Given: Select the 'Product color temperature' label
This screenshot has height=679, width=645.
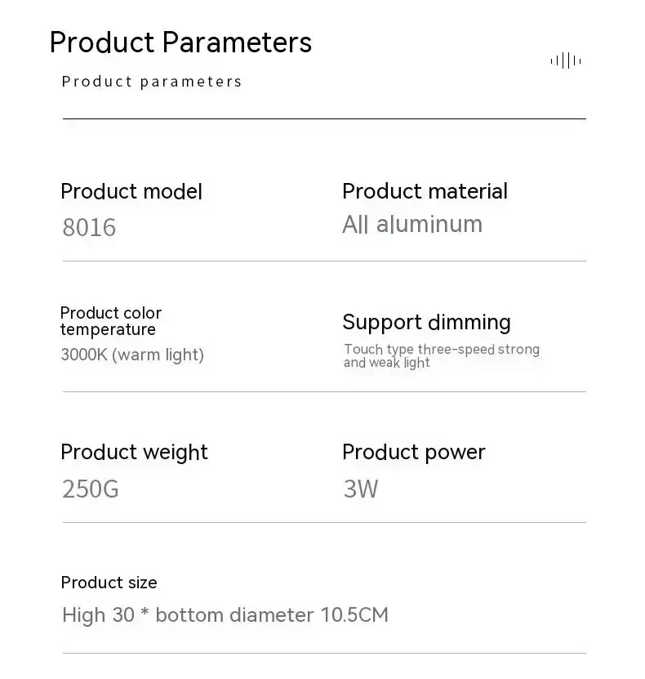Looking at the screenshot, I should tap(111, 321).
